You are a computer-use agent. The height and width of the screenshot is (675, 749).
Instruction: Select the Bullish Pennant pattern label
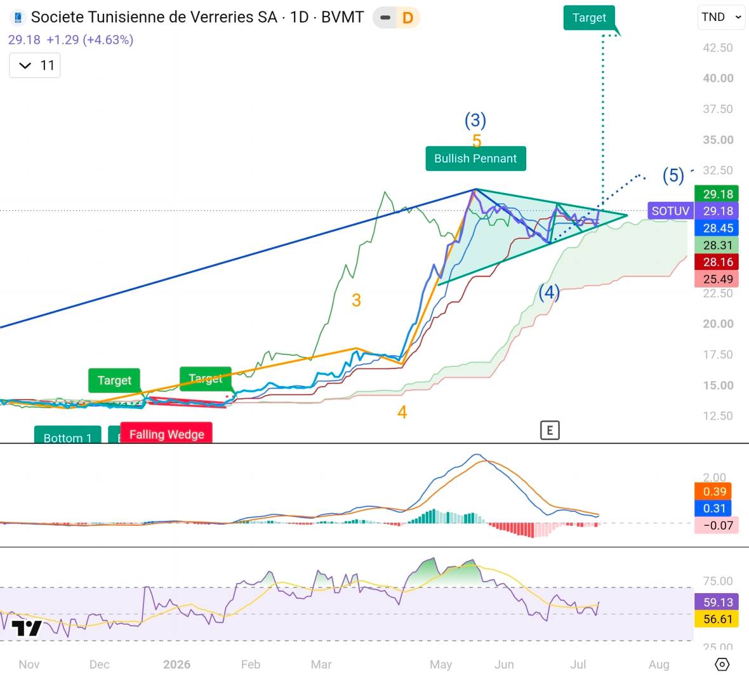(475, 159)
